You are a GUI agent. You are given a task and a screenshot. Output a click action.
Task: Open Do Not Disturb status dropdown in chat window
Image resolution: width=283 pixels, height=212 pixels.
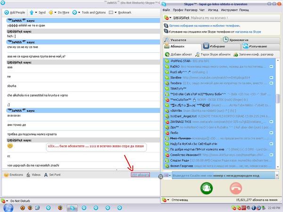pos(7,201)
